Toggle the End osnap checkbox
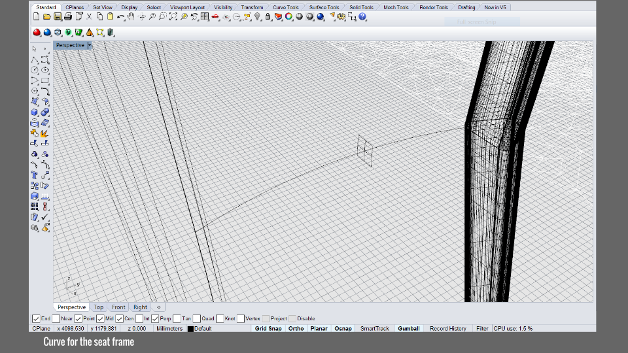This screenshot has width=628, height=353. 36,318
